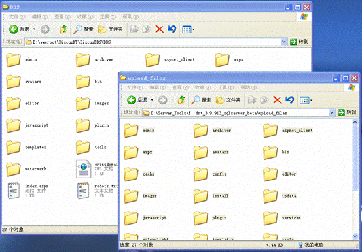The height and width of the screenshot is (252, 362).
Task: Open Back history dropdown in BBS window
Action: click(34, 29)
